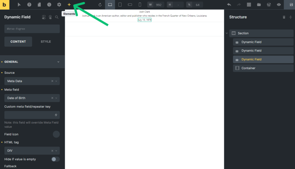Save with the floppy disk icon
Viewport: 295px width, 169px height.
[x=291, y=5]
